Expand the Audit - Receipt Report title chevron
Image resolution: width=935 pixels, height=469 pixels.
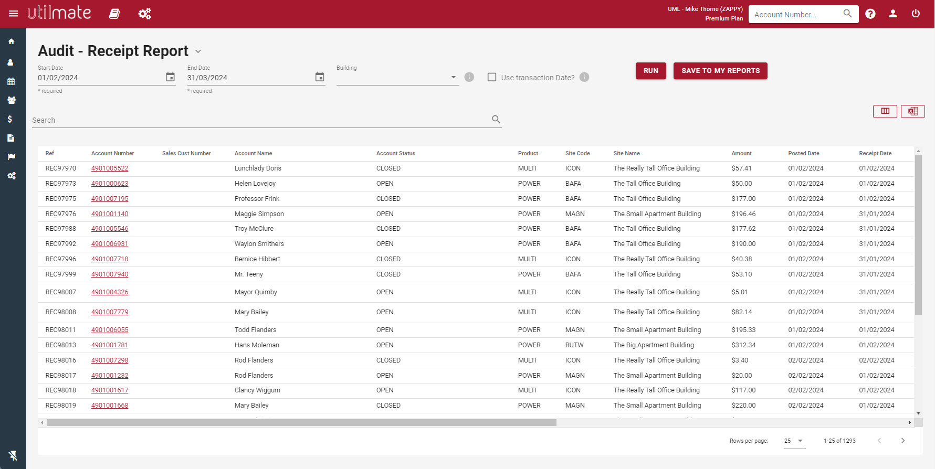(198, 51)
